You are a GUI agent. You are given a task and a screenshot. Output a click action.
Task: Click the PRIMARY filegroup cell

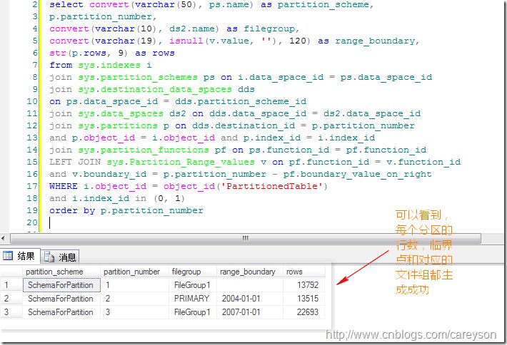[x=193, y=299]
